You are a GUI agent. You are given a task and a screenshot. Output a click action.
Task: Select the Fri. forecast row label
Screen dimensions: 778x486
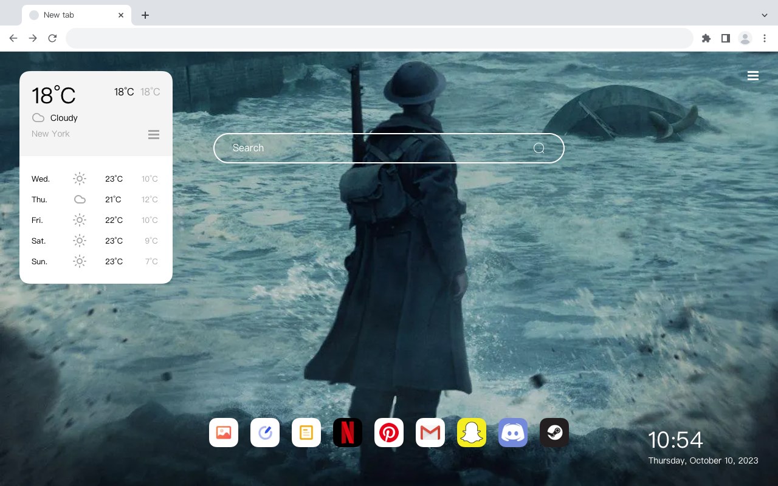37,220
